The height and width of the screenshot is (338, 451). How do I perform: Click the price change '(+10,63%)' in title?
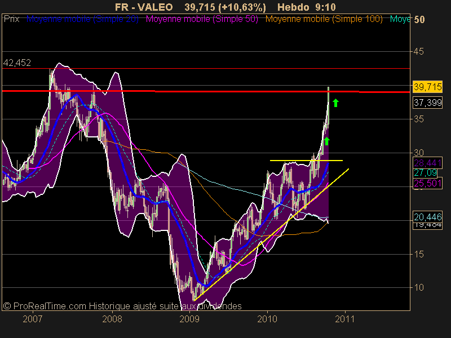(x=242, y=7)
